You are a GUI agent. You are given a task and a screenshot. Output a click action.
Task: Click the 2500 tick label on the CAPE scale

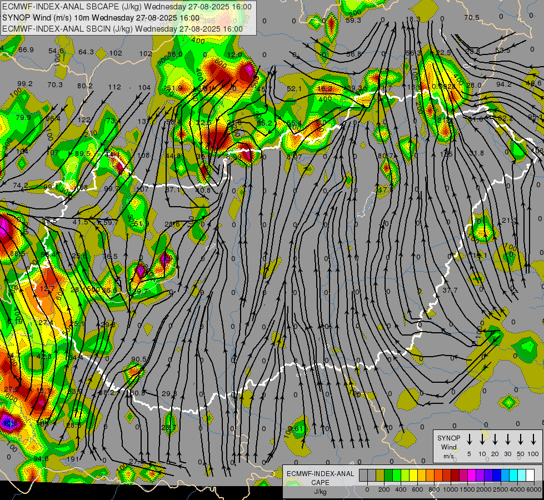click(x=501, y=489)
